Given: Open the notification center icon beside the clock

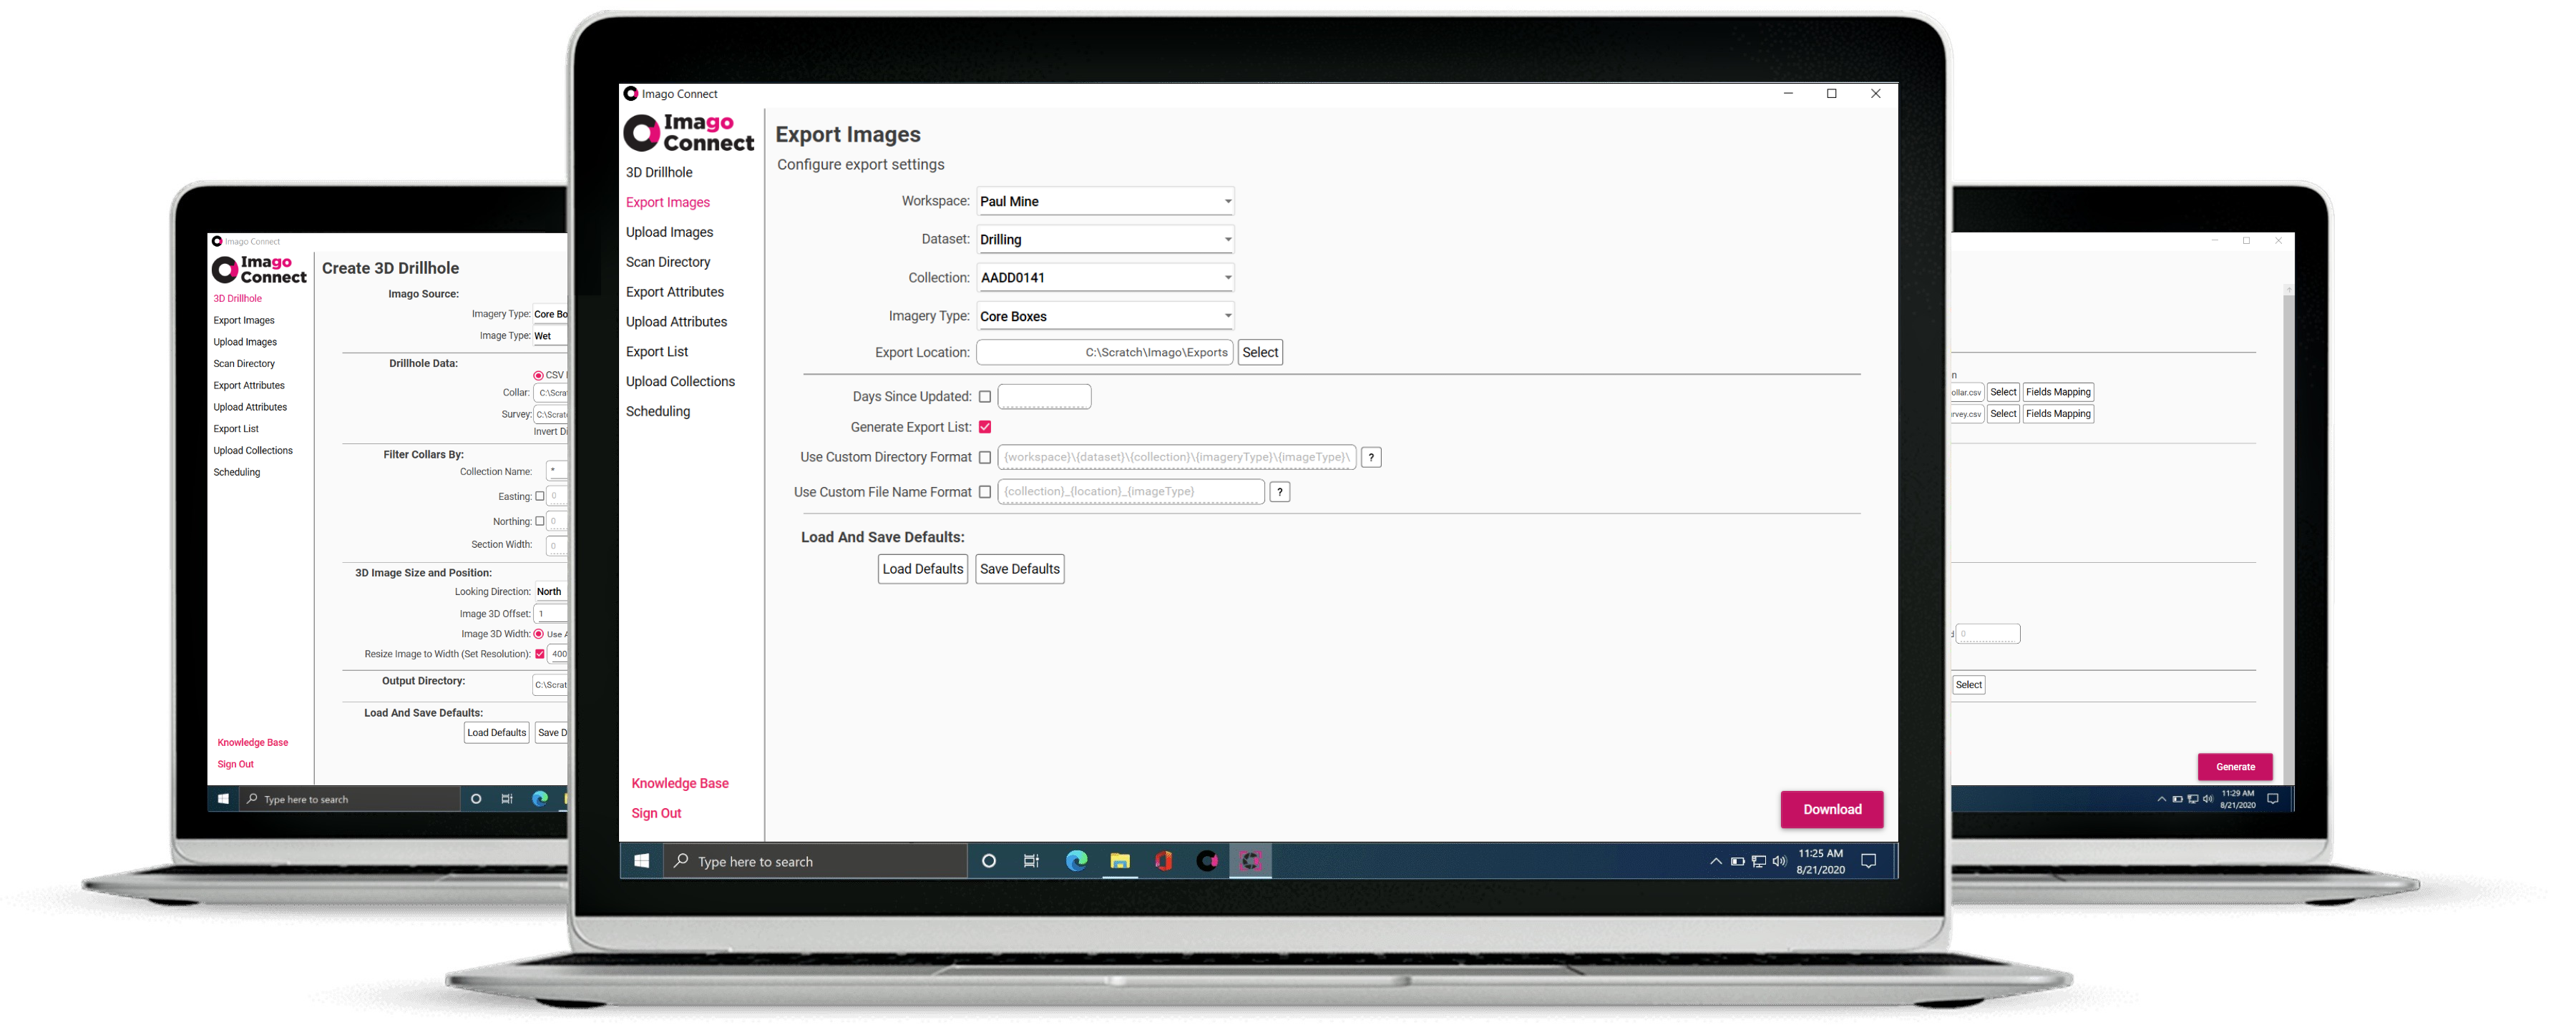Looking at the screenshot, I should [1868, 860].
